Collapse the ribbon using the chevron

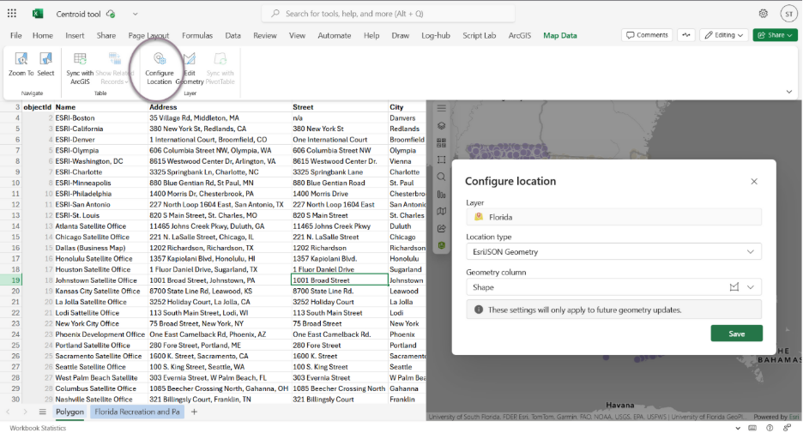point(789,92)
